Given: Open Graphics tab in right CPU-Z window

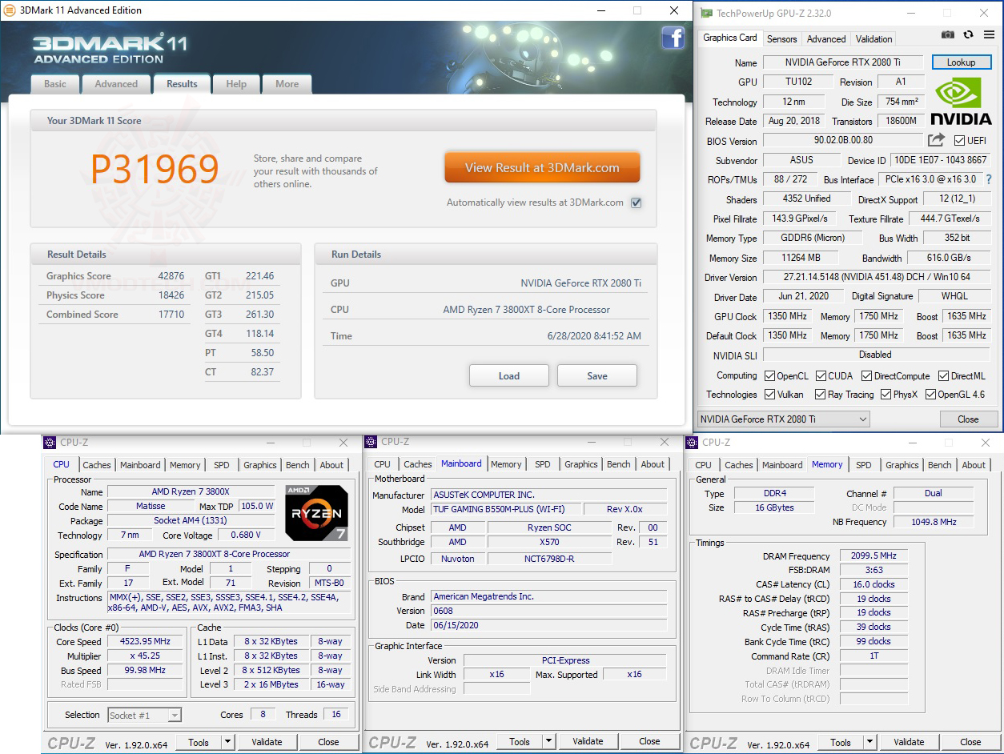Looking at the screenshot, I should (x=902, y=465).
